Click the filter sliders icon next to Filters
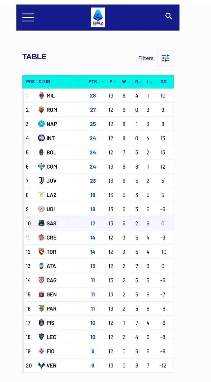211x382 pixels. pyautogui.click(x=165, y=58)
